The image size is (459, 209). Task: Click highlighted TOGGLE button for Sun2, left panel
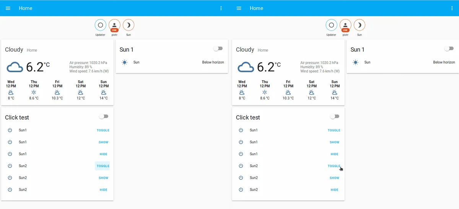103,166
